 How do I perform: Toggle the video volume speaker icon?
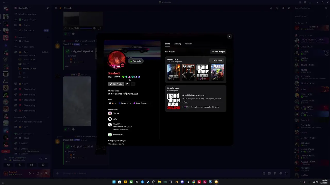(95, 28)
